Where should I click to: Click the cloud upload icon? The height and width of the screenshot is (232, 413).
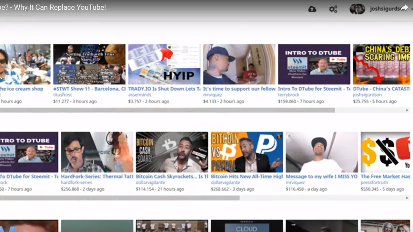[x=312, y=9]
